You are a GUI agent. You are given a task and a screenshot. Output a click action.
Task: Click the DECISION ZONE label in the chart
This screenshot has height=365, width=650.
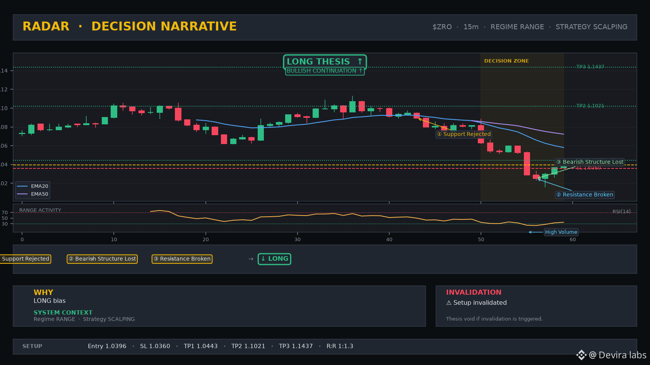(x=506, y=61)
